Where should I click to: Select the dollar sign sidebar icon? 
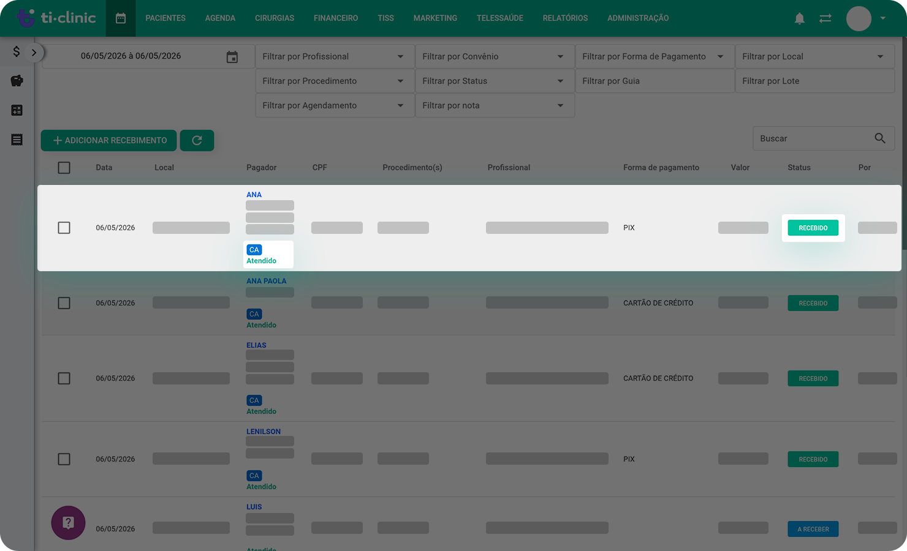click(x=17, y=51)
